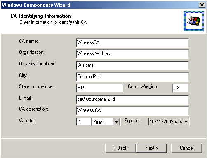This screenshot has height=158, width=207.
Task: Close the Windows Components Wizard dialog
Action: point(202,5)
